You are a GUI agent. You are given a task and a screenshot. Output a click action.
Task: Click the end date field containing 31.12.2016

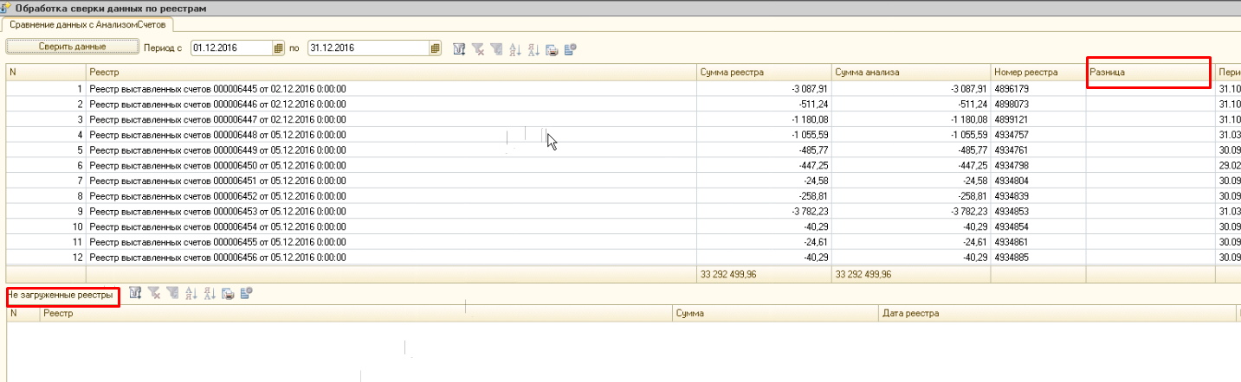pos(367,48)
